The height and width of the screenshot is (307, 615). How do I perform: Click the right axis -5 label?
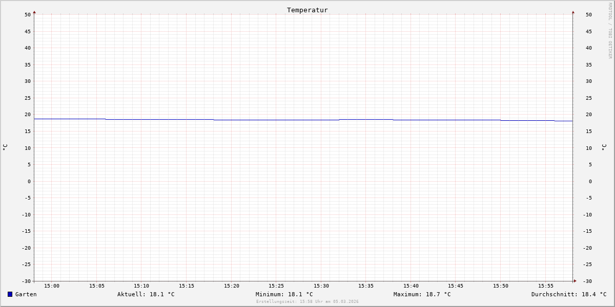click(589, 198)
